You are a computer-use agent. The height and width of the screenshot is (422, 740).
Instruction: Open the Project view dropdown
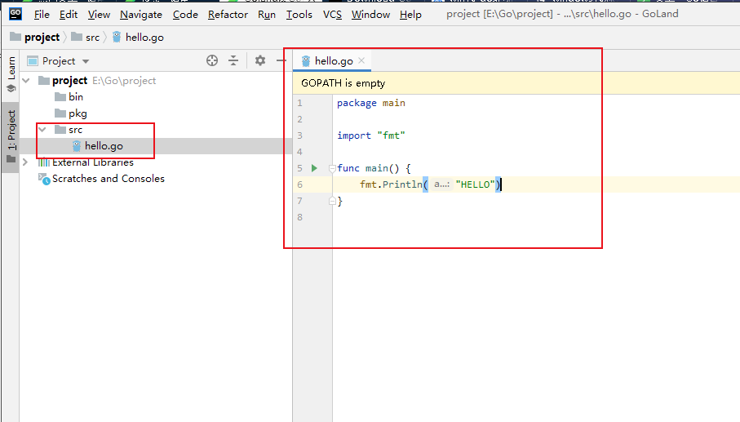(x=59, y=61)
